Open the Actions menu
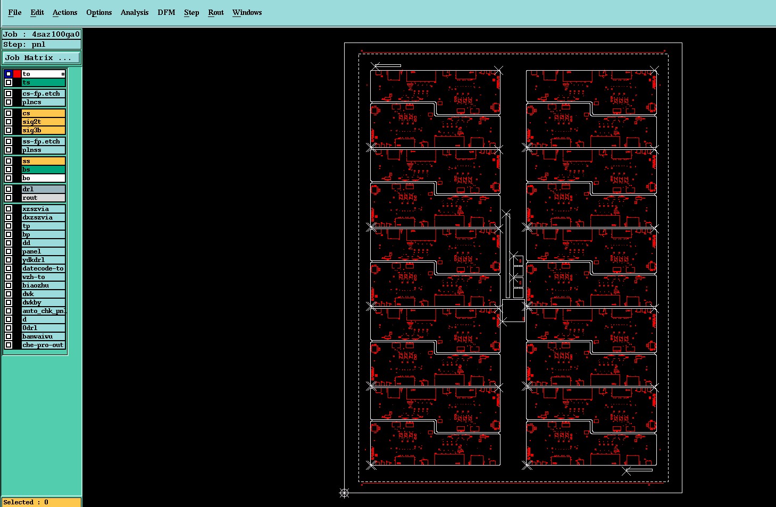 65,12
